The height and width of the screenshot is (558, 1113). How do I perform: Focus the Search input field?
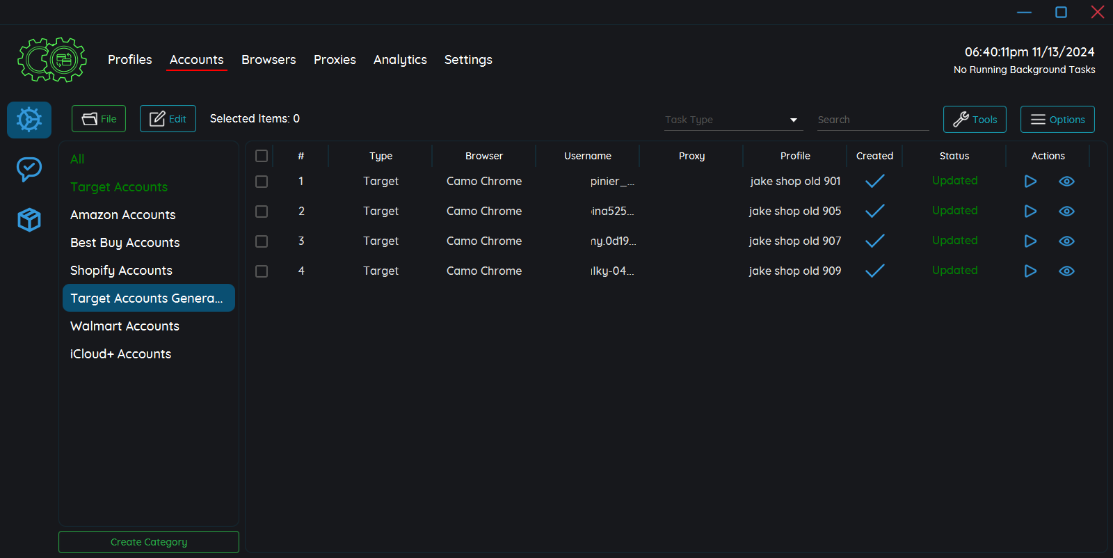(872, 120)
